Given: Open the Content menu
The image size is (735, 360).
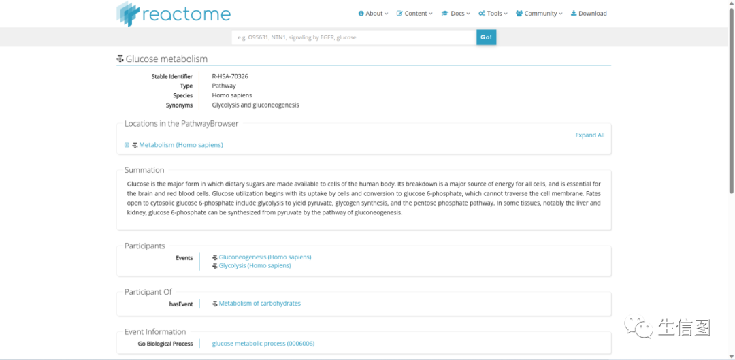Looking at the screenshot, I should [414, 14].
